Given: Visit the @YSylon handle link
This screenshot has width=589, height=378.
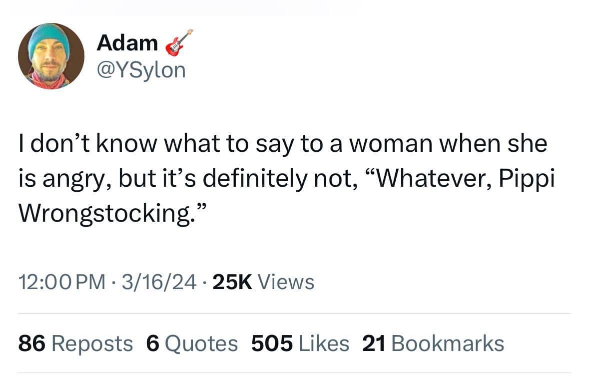Looking at the screenshot, I should 141,70.
